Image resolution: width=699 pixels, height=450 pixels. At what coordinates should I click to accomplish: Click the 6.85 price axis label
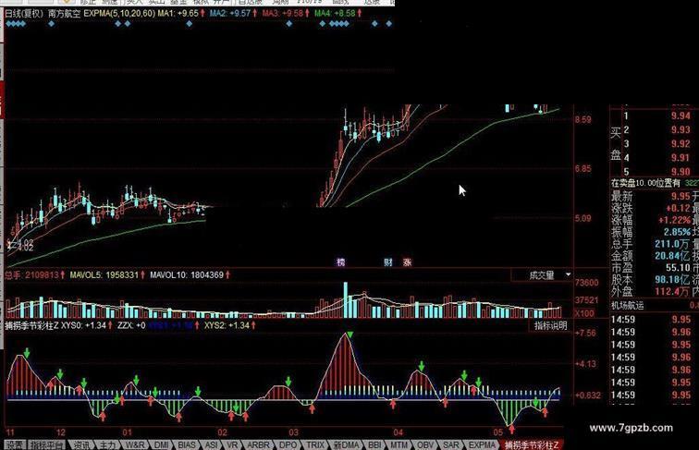click(583, 169)
